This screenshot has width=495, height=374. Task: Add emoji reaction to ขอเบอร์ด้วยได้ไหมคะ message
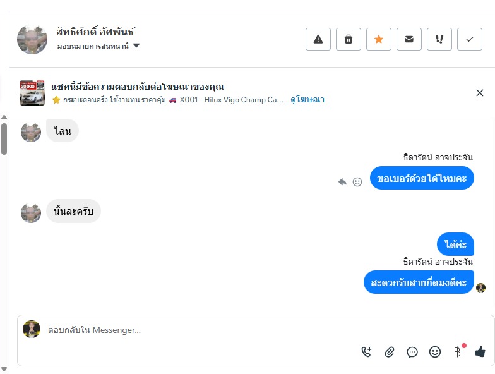click(357, 182)
